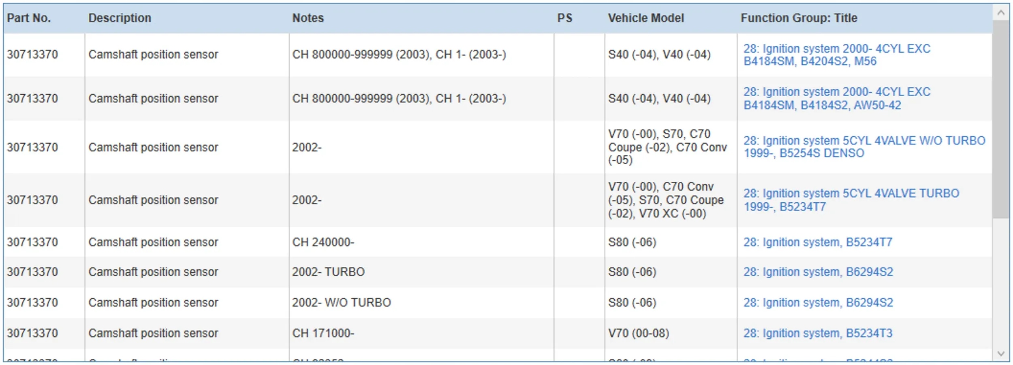Open the Ignition system, B5234T3 link
The width and height of the screenshot is (1013, 365).
818,333
